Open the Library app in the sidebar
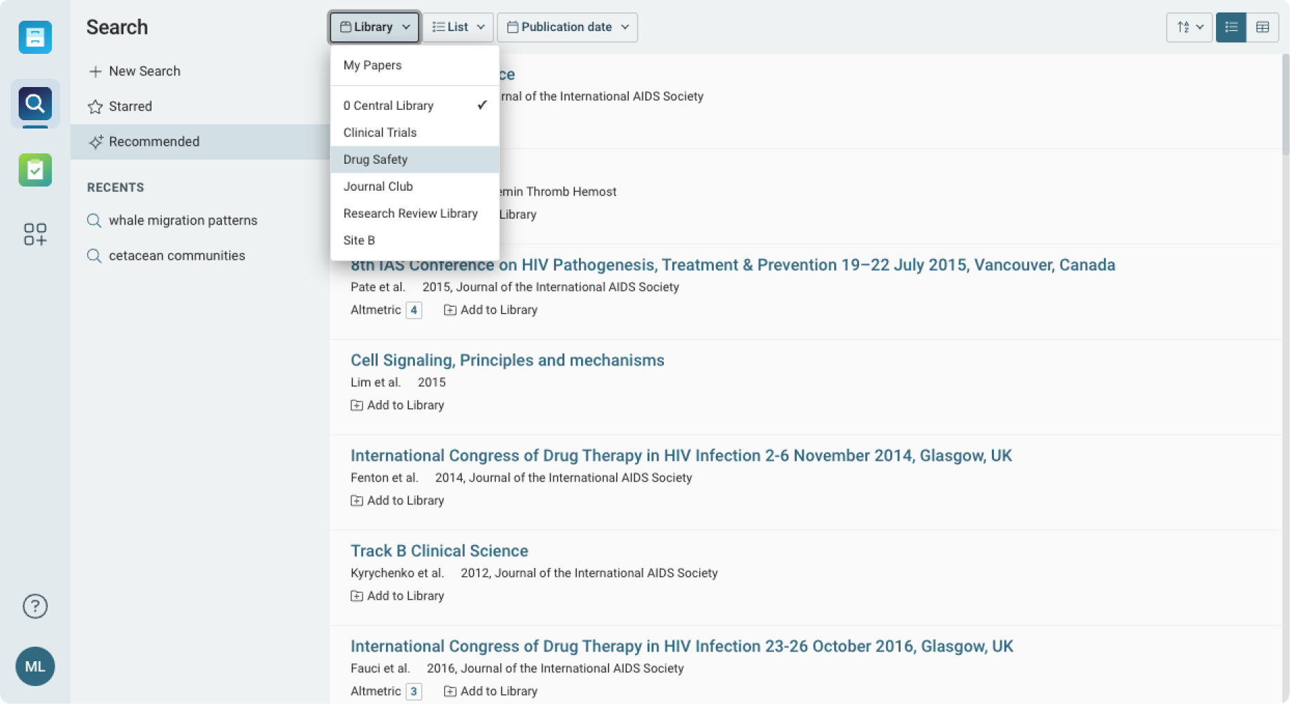The width and height of the screenshot is (1290, 704). pyautogui.click(x=35, y=37)
